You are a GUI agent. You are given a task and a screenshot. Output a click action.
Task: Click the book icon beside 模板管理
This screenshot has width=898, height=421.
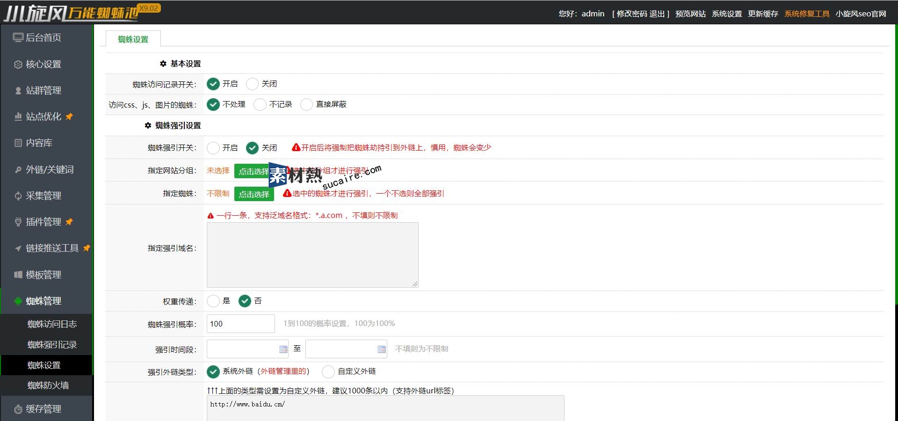(18, 275)
